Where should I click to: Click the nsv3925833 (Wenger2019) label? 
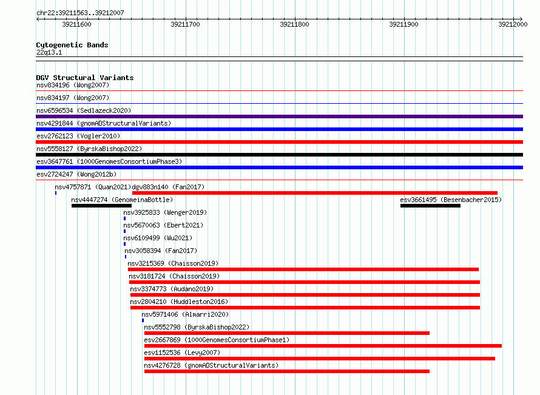[x=165, y=212]
